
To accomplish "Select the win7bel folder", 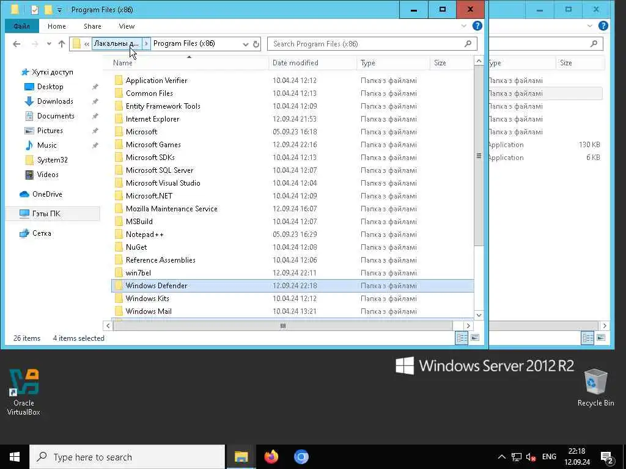I will [x=138, y=273].
